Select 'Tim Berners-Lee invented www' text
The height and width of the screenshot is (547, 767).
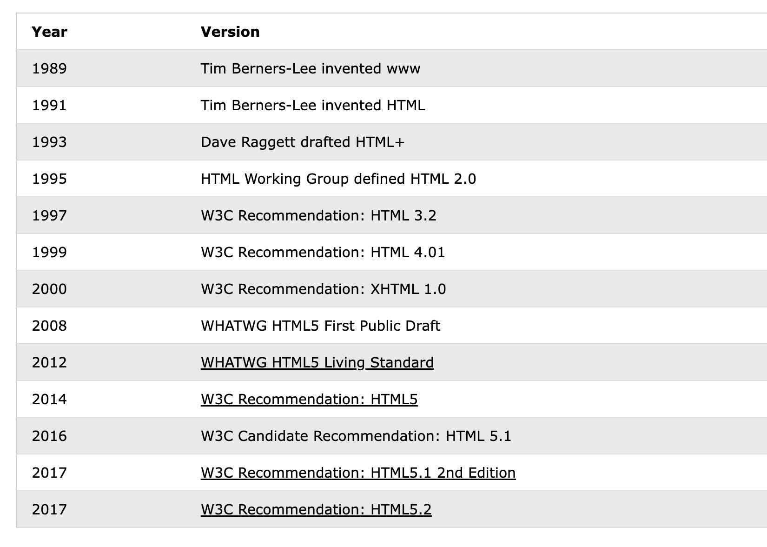tap(311, 68)
